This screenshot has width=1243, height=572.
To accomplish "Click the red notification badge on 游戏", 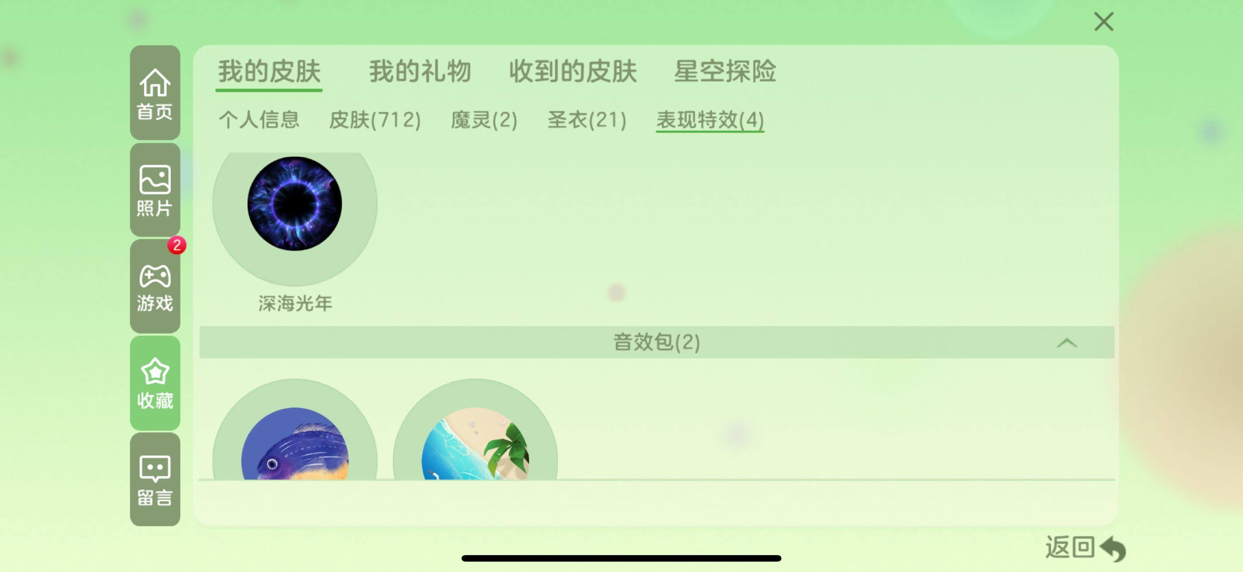I will click(177, 245).
